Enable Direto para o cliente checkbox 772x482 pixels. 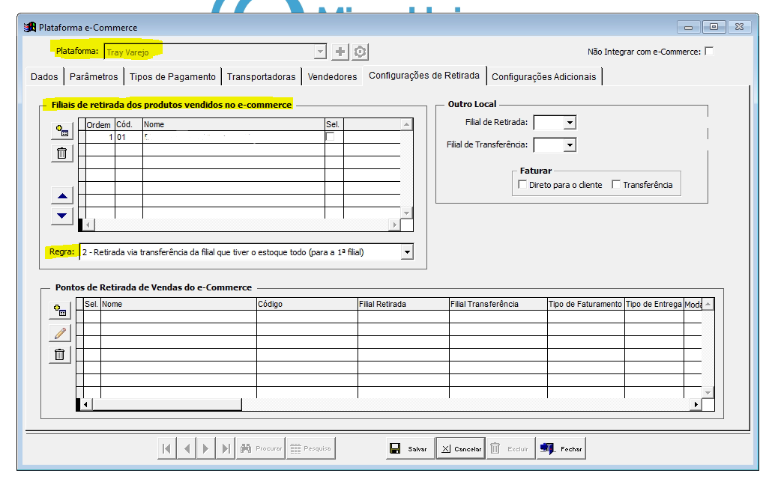tap(522, 184)
